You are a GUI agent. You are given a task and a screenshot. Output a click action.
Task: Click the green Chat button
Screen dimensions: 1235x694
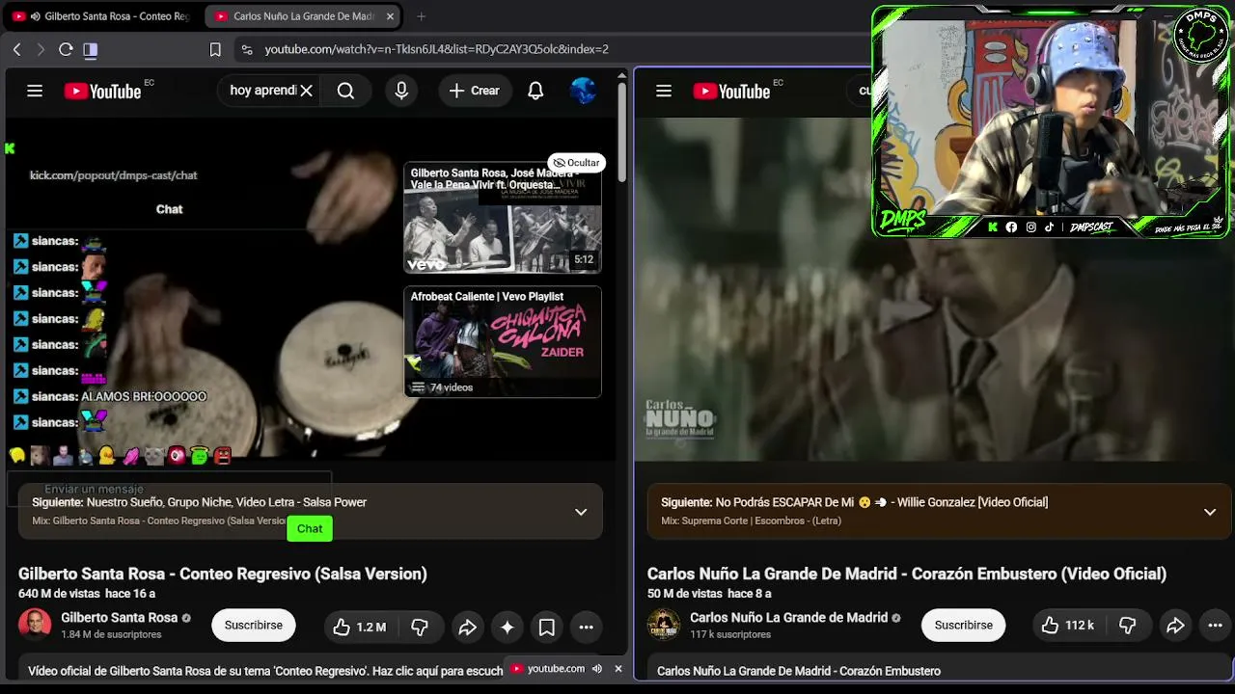(x=310, y=528)
